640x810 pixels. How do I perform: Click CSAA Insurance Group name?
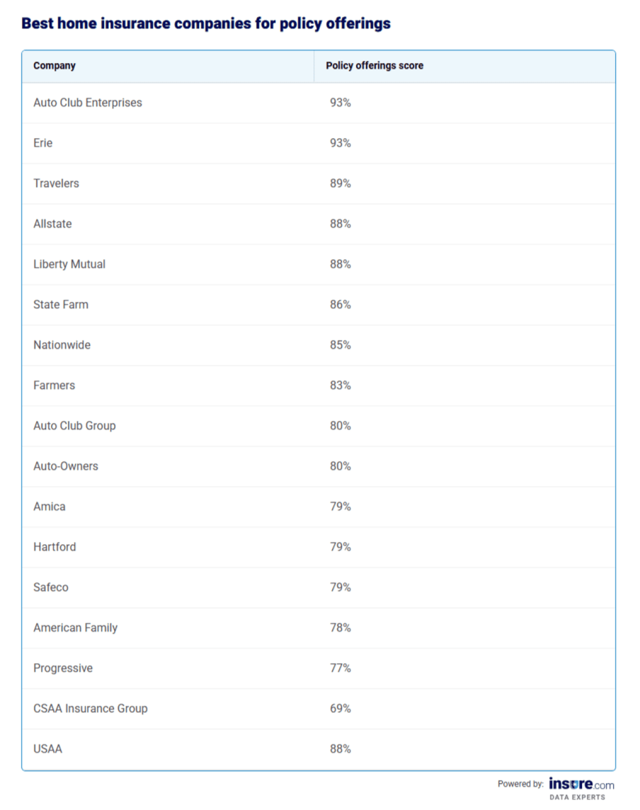pos(90,709)
